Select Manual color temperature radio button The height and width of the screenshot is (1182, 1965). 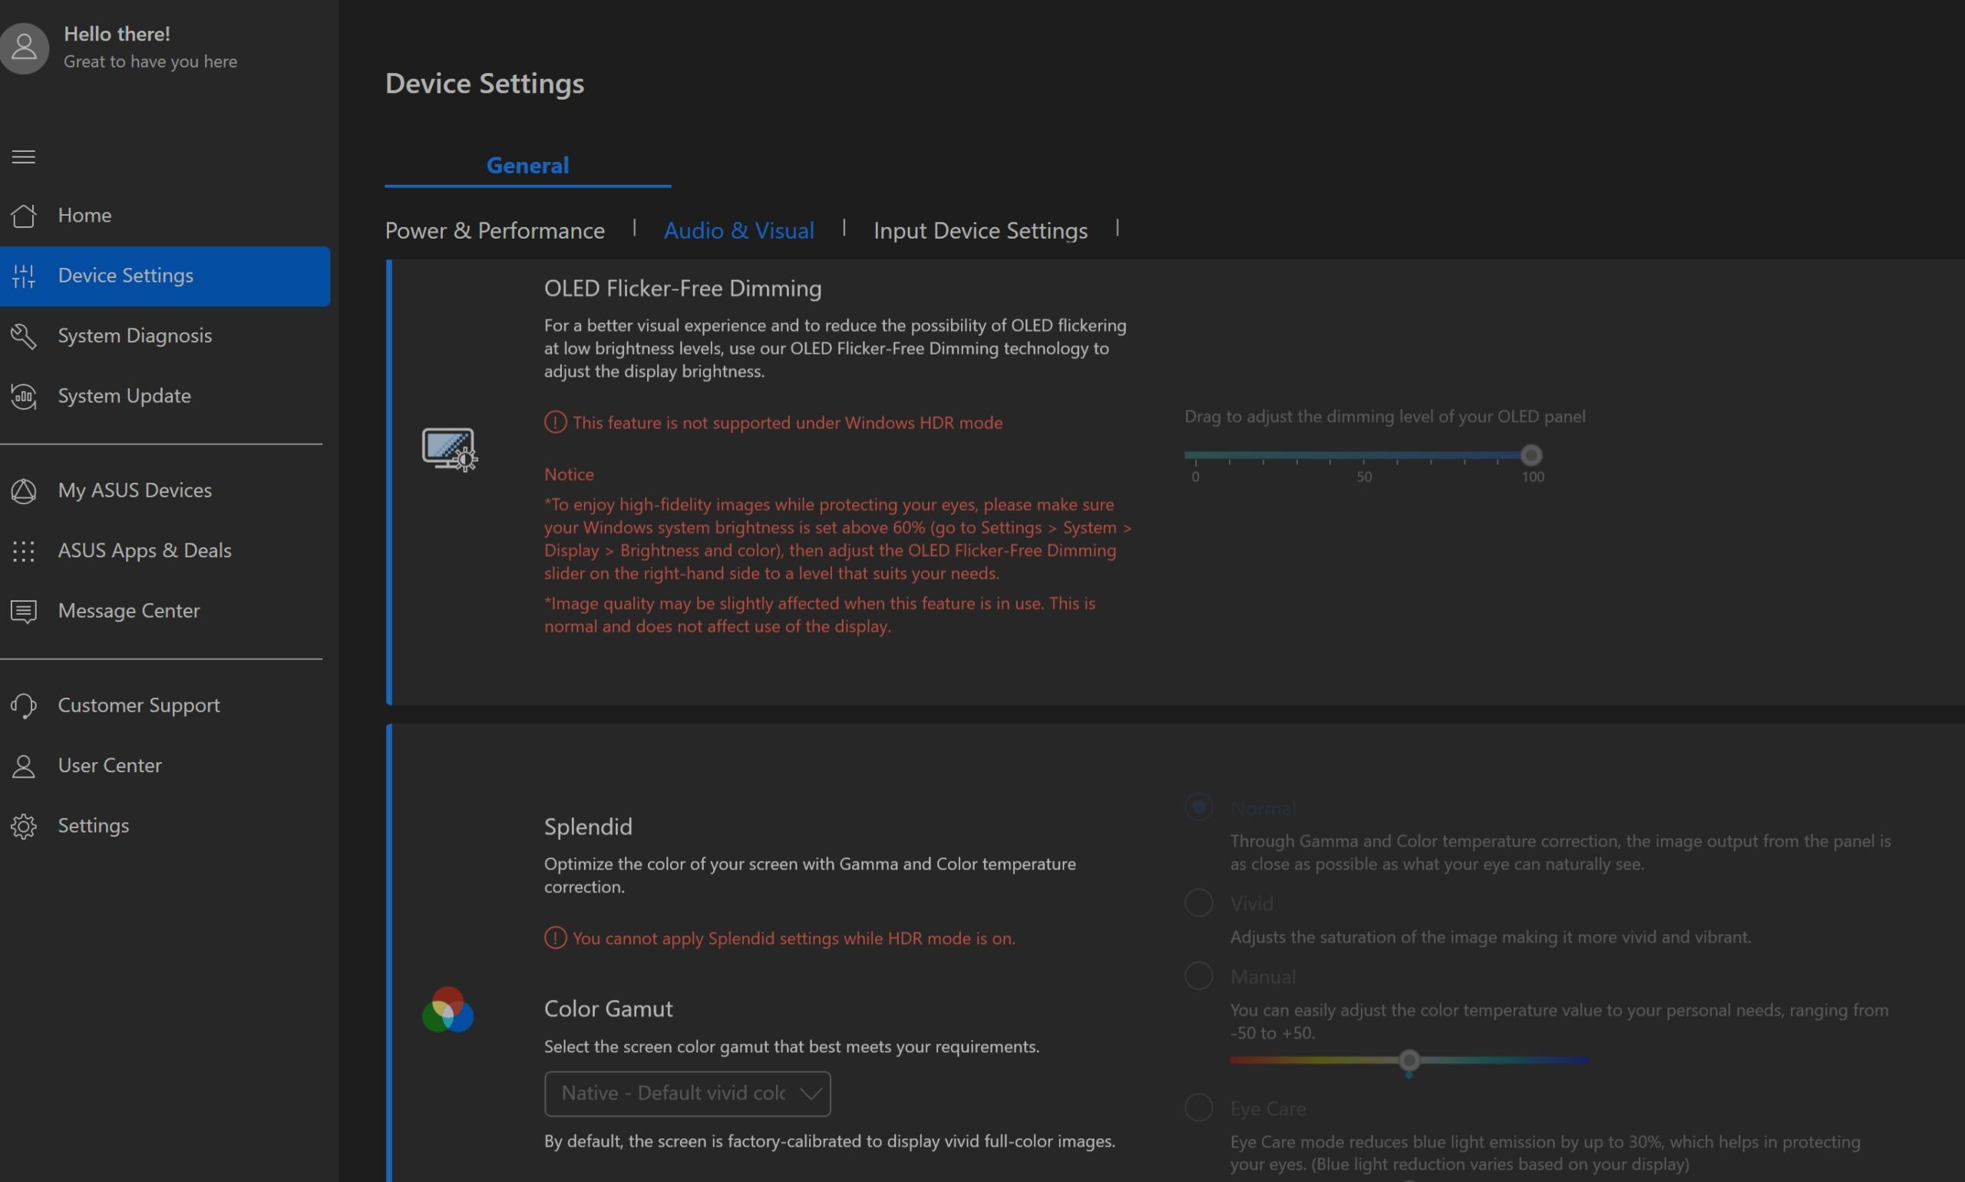[1199, 976]
